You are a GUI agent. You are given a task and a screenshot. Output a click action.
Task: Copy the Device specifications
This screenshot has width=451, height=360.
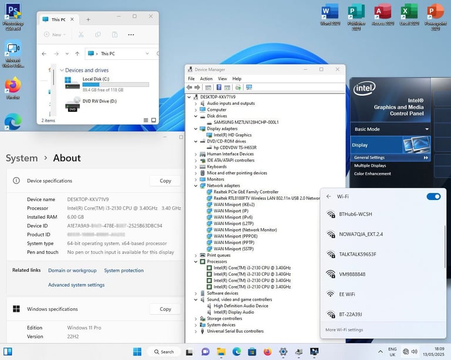166,181
